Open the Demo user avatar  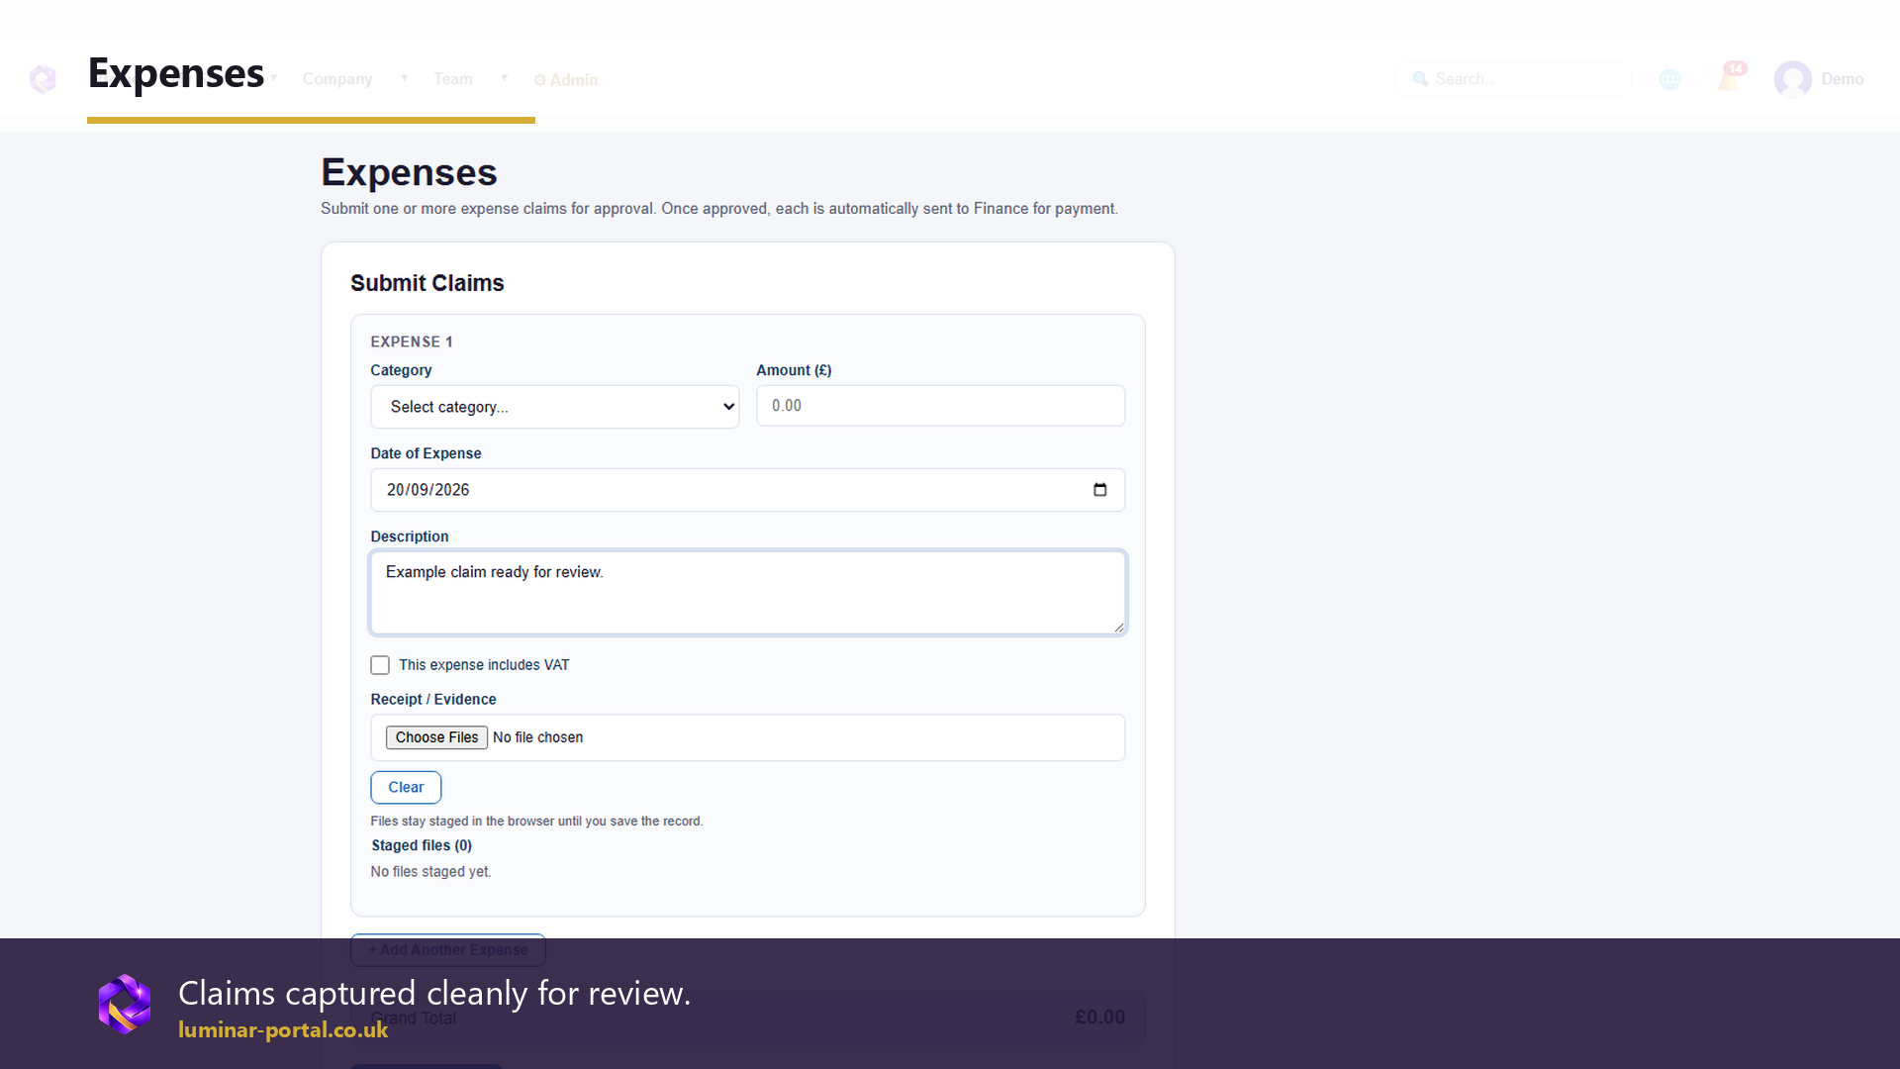[x=1792, y=79]
